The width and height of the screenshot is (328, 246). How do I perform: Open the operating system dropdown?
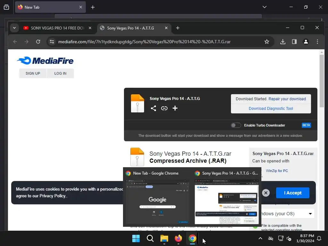(288, 214)
